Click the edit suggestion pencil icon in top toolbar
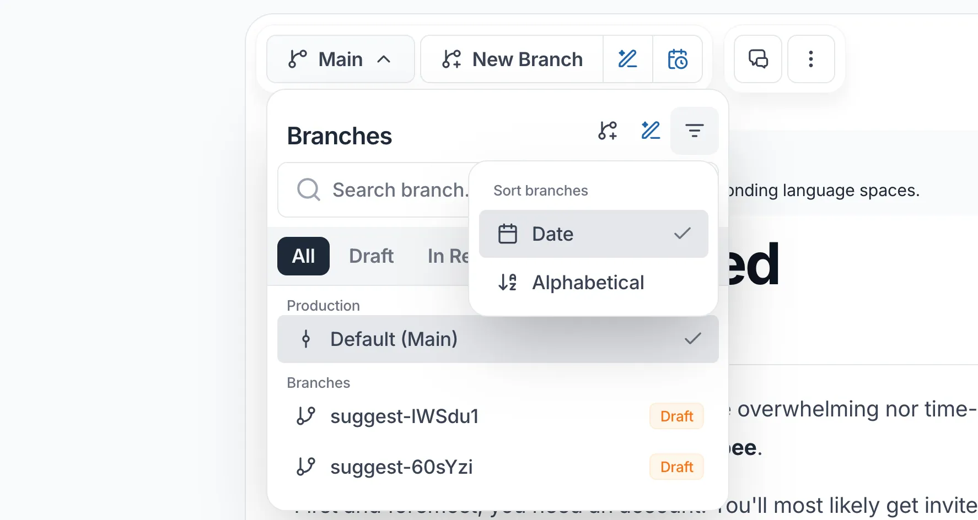 pyautogui.click(x=628, y=59)
